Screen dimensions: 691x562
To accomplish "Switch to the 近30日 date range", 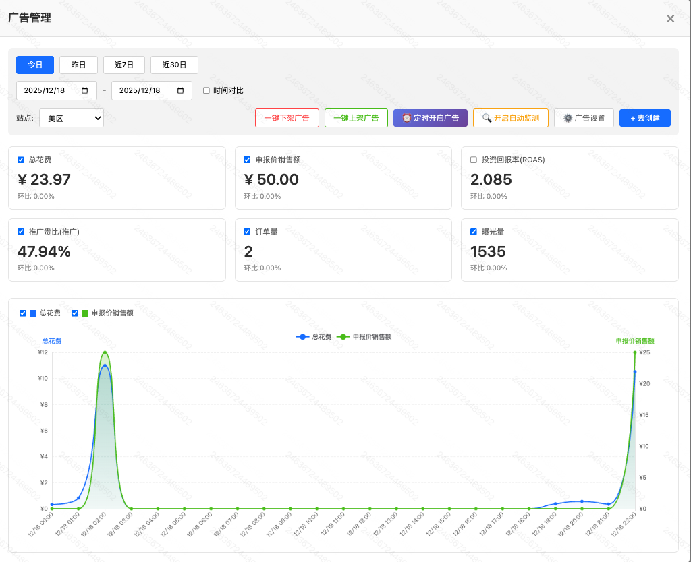I will tap(174, 65).
